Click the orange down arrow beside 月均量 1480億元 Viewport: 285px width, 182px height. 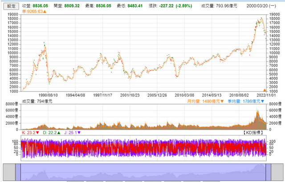pyautogui.click(x=222, y=101)
